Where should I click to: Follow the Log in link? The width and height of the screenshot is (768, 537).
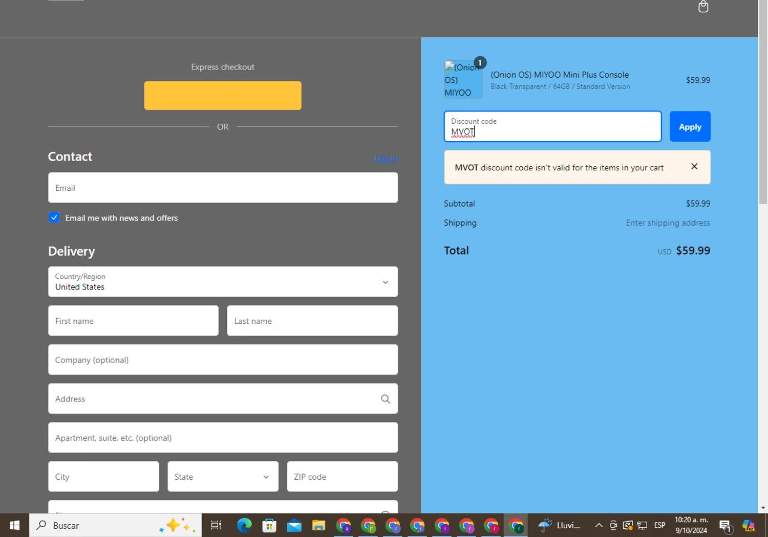(x=386, y=158)
